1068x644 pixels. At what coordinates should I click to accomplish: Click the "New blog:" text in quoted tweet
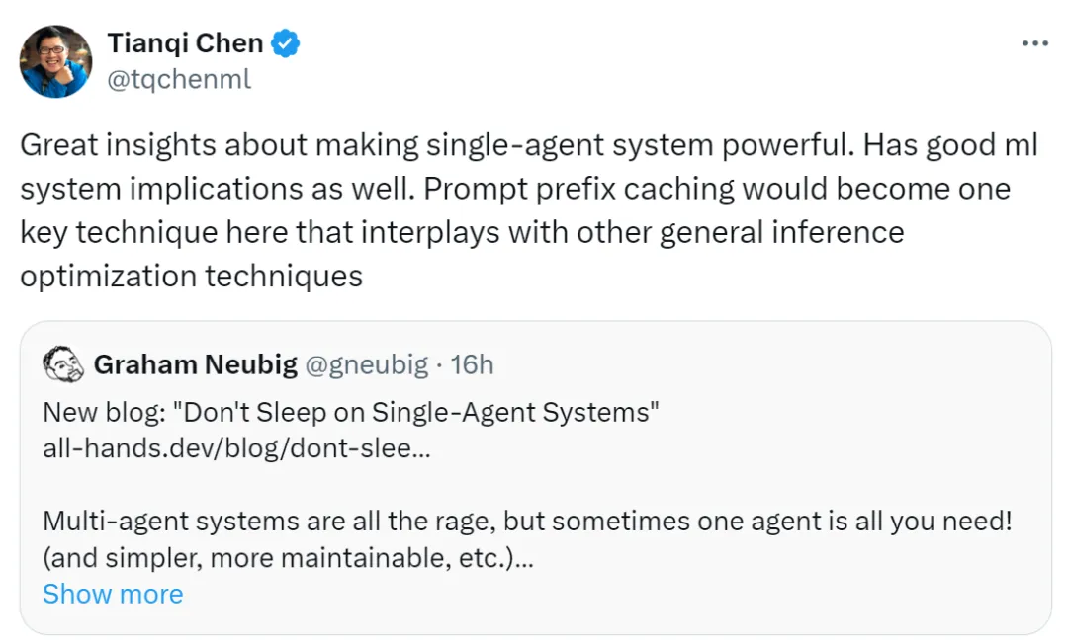point(104,413)
